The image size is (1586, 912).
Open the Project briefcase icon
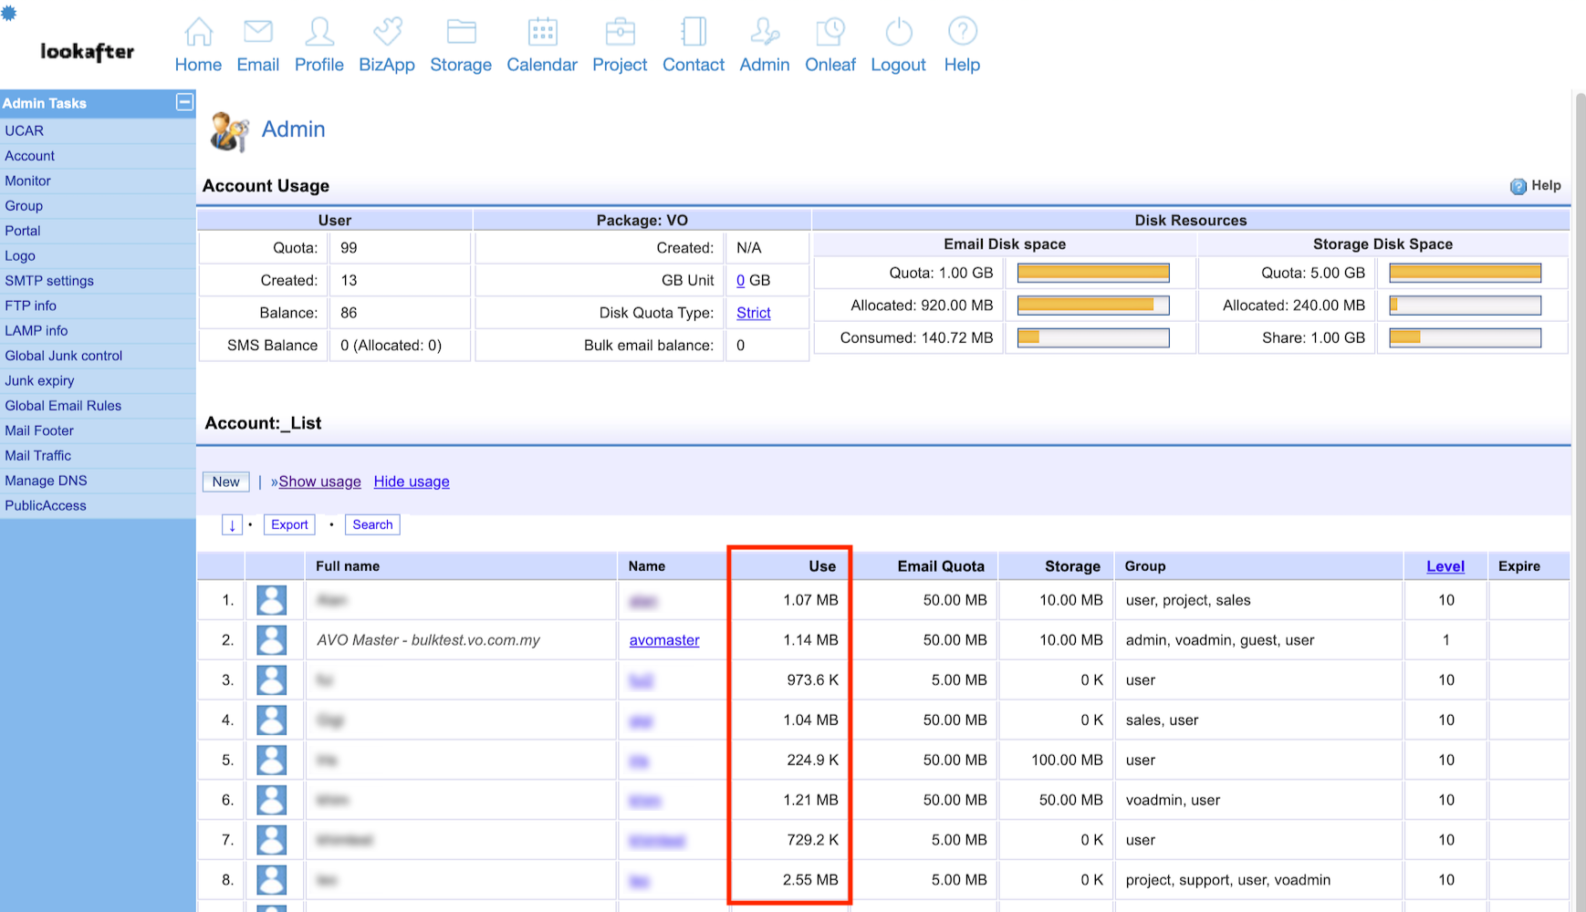[620, 33]
